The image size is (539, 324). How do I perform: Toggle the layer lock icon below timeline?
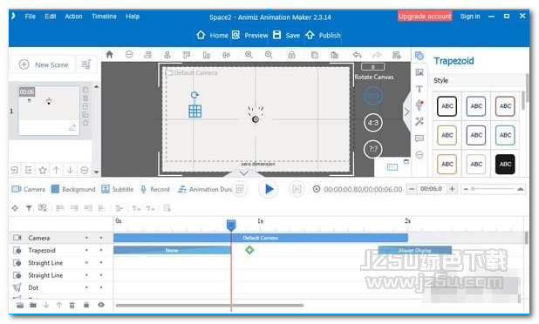coord(86,305)
